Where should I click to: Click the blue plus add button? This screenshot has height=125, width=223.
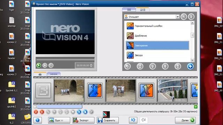click(190, 66)
